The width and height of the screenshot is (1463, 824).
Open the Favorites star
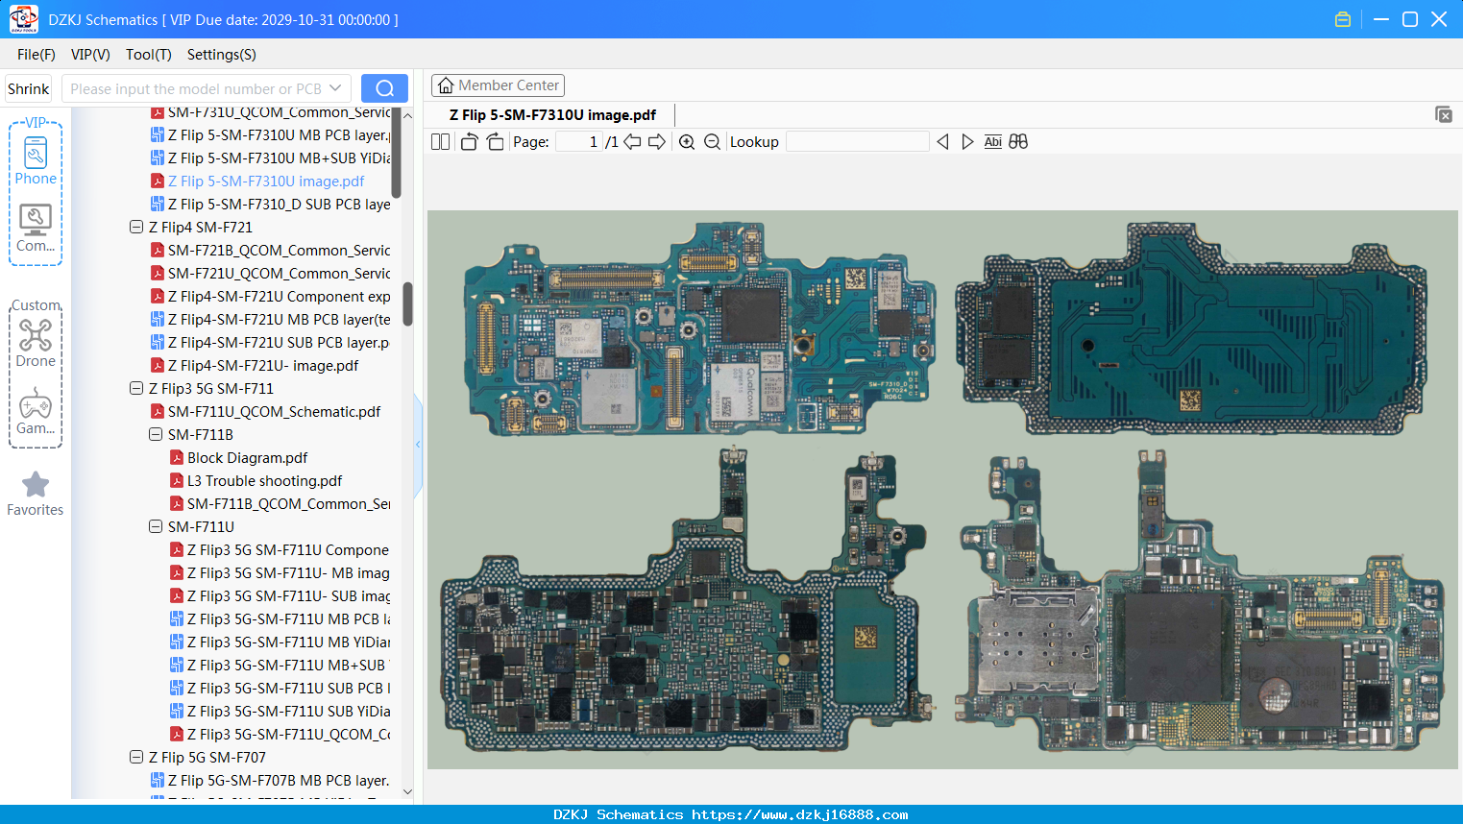36,494
